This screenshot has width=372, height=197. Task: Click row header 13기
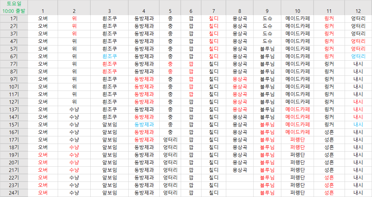point(14,109)
